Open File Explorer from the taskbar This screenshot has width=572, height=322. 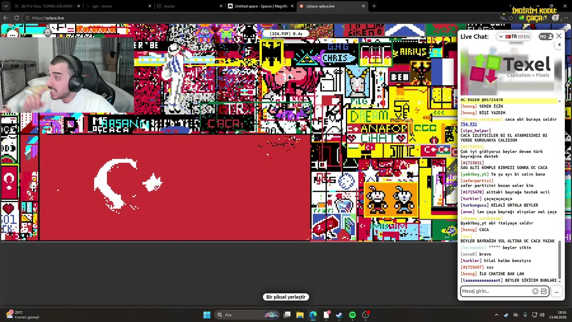pos(300,315)
